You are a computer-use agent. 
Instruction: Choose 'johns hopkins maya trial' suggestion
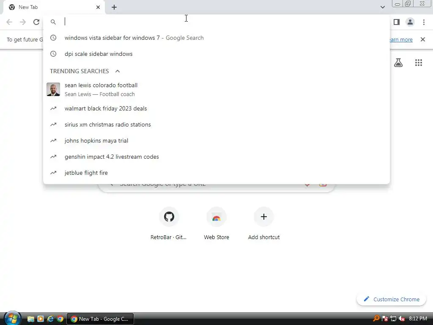coord(216,140)
